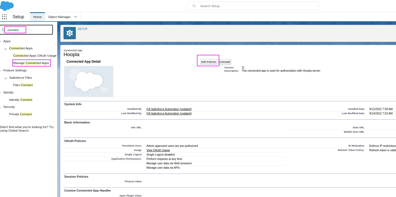
Task: Switch to the Home tab
Action: tap(37, 17)
